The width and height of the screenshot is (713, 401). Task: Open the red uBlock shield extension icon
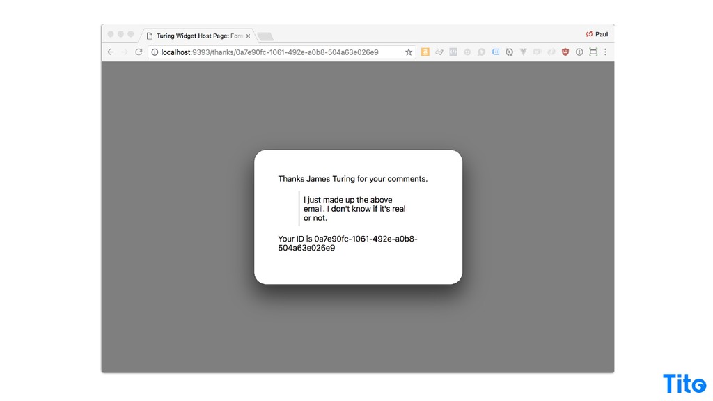tap(565, 52)
